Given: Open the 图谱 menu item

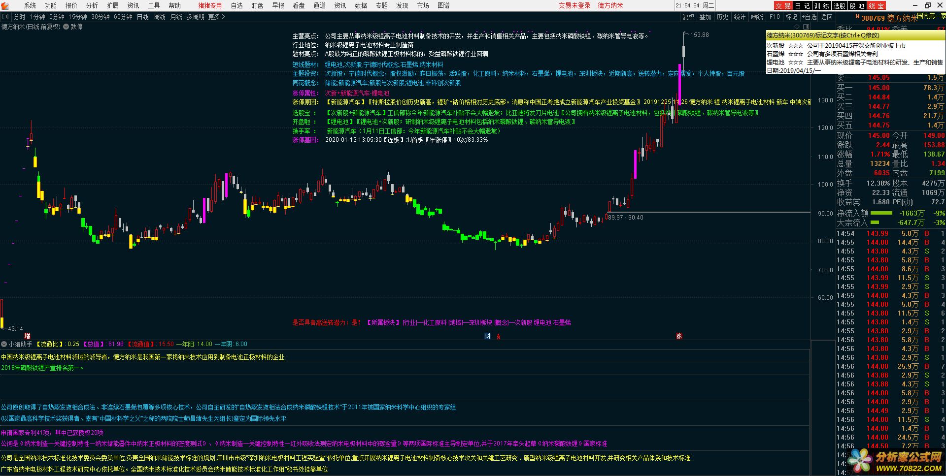Looking at the screenshot, I should click(x=443, y=5).
